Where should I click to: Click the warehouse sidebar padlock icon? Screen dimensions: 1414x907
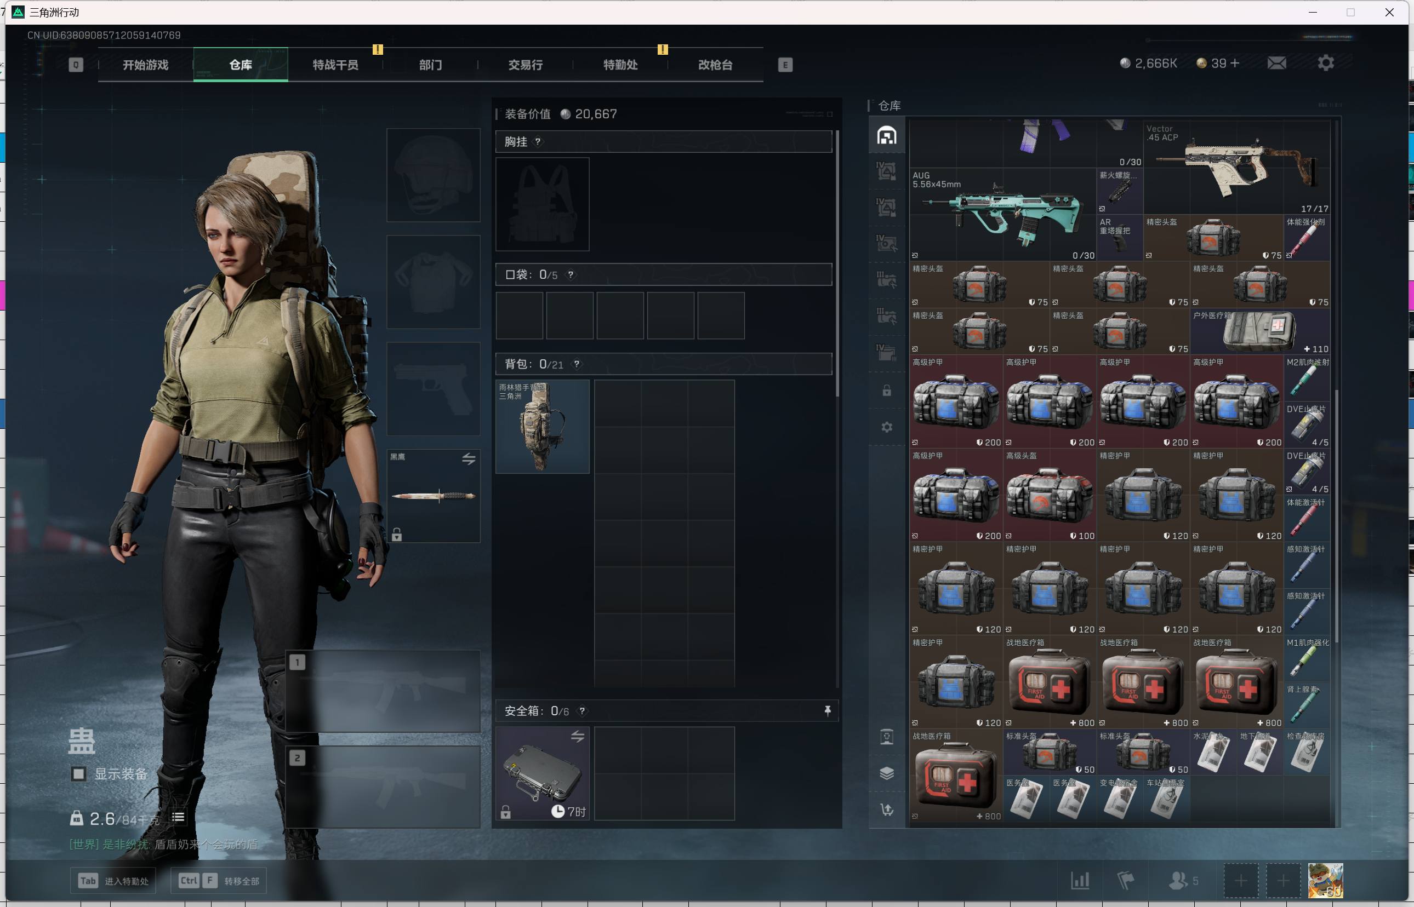coord(887,391)
